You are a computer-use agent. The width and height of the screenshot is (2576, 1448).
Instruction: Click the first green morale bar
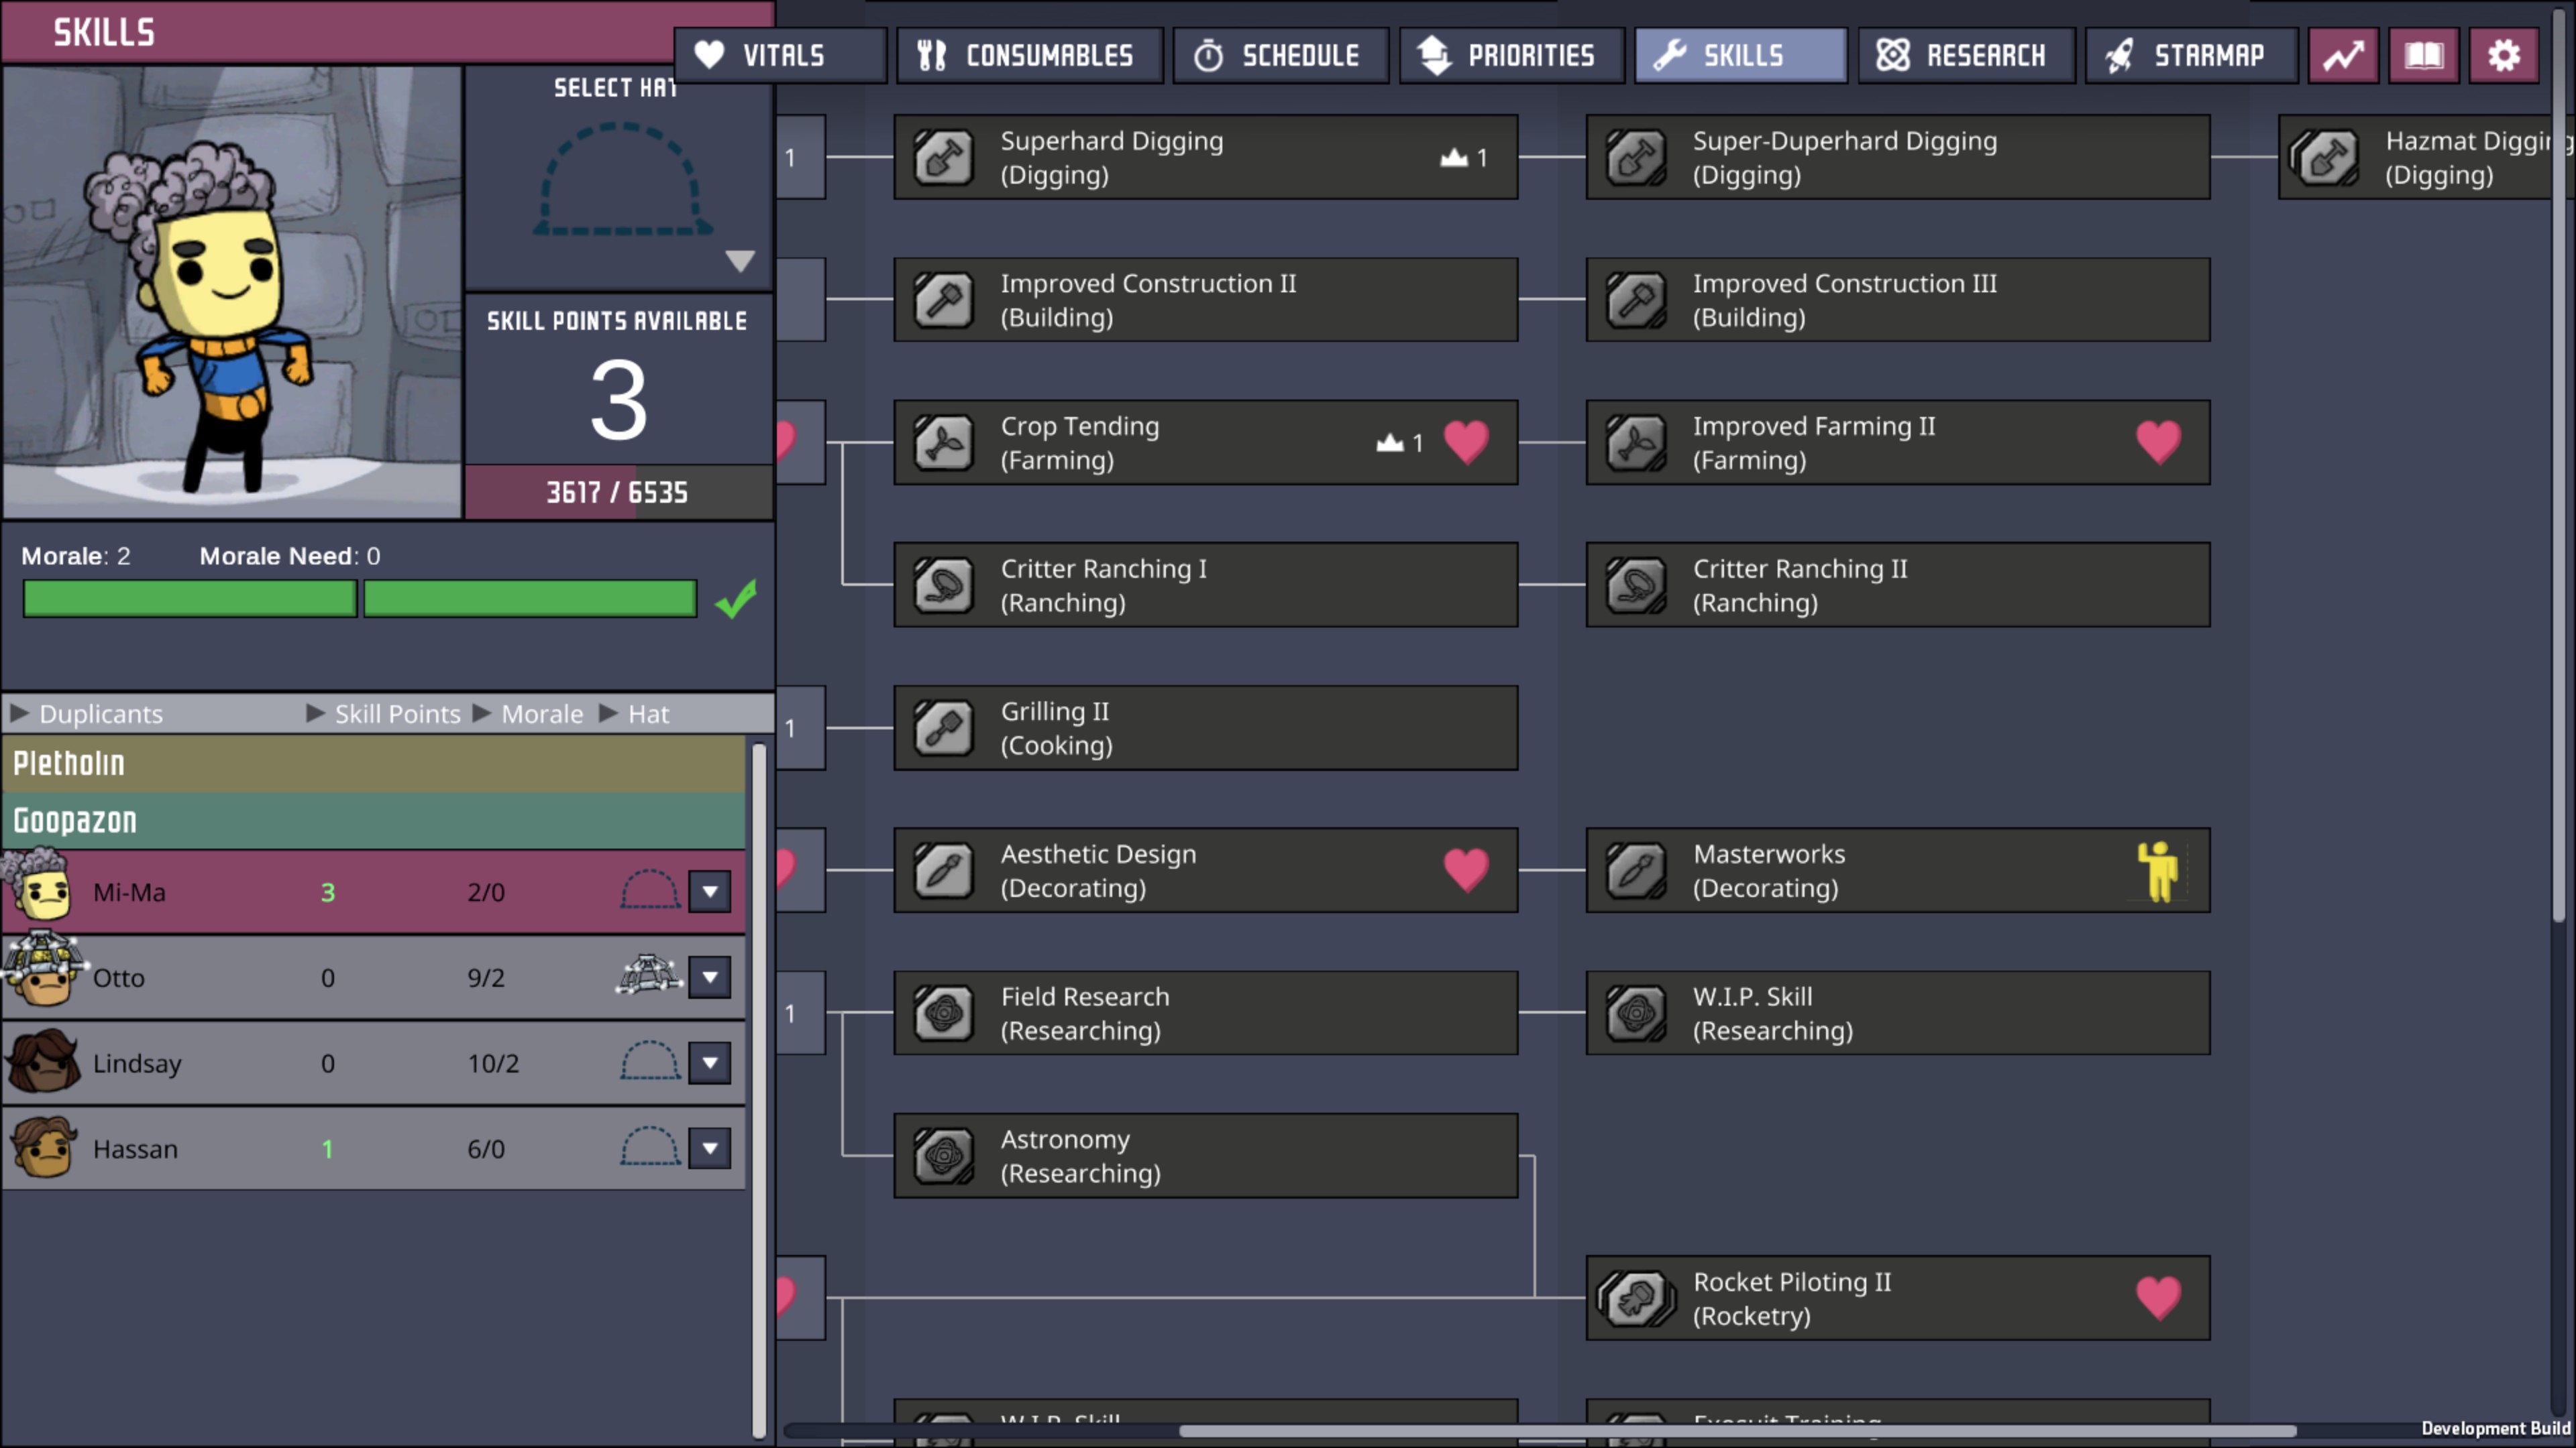tap(190, 599)
